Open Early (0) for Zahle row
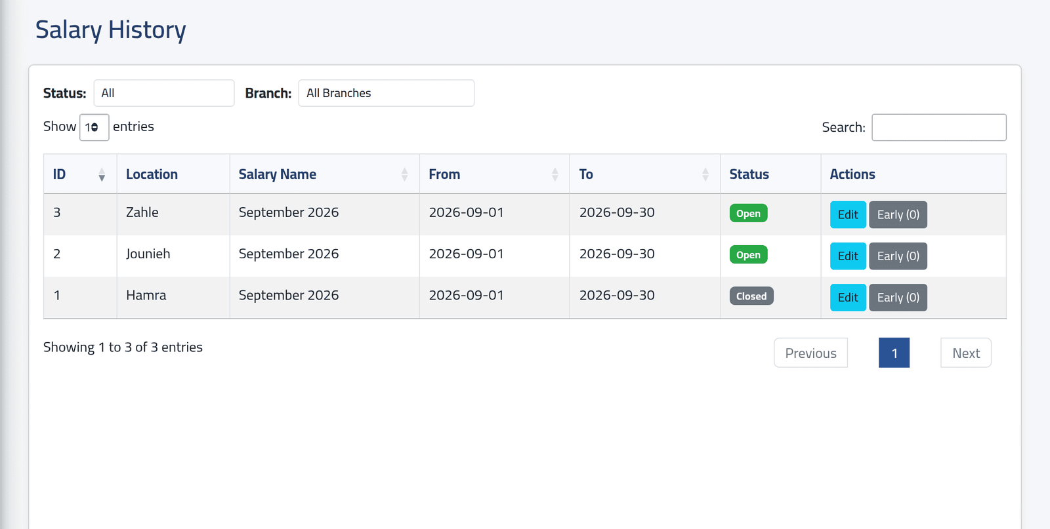 pyautogui.click(x=898, y=214)
